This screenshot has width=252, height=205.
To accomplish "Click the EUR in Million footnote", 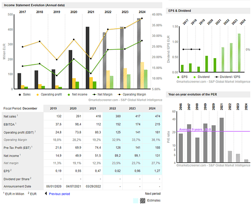I will click(x=14, y=194).
